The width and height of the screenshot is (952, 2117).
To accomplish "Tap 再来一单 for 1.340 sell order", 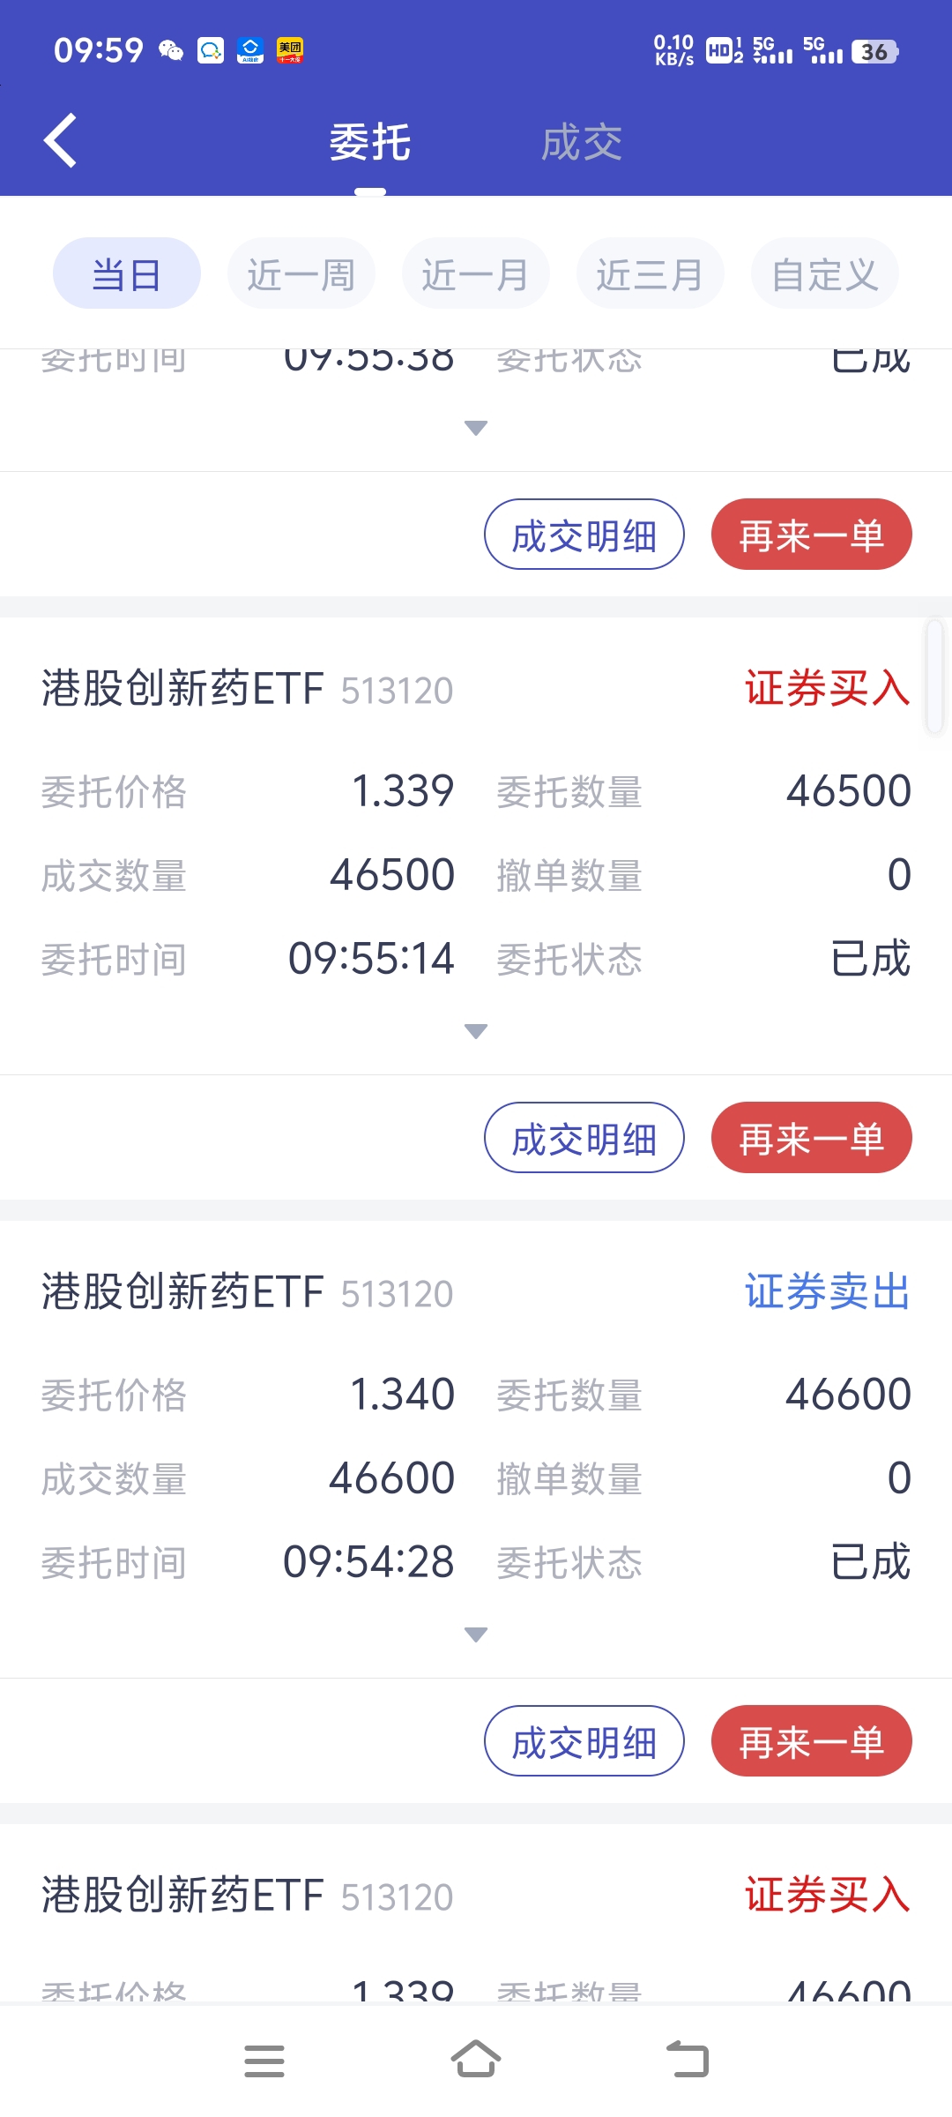I will 812,1740.
